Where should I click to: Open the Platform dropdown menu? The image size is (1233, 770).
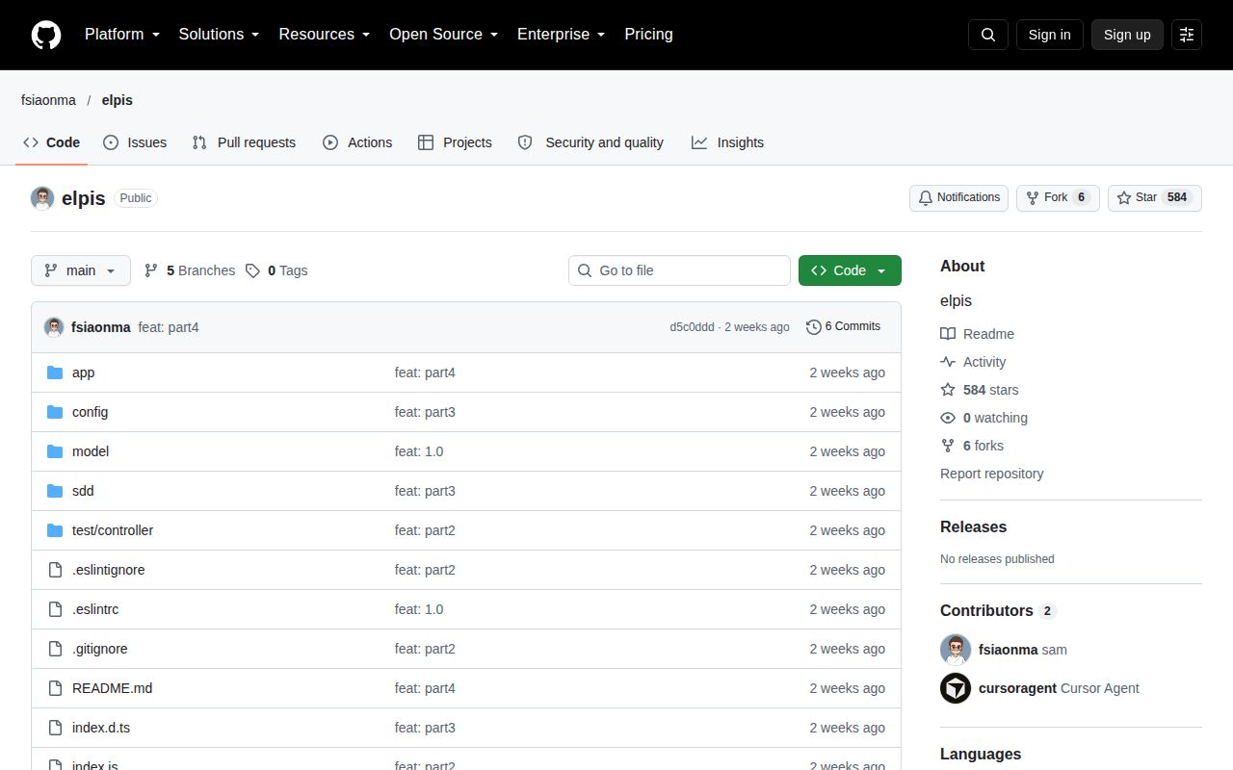[122, 35]
